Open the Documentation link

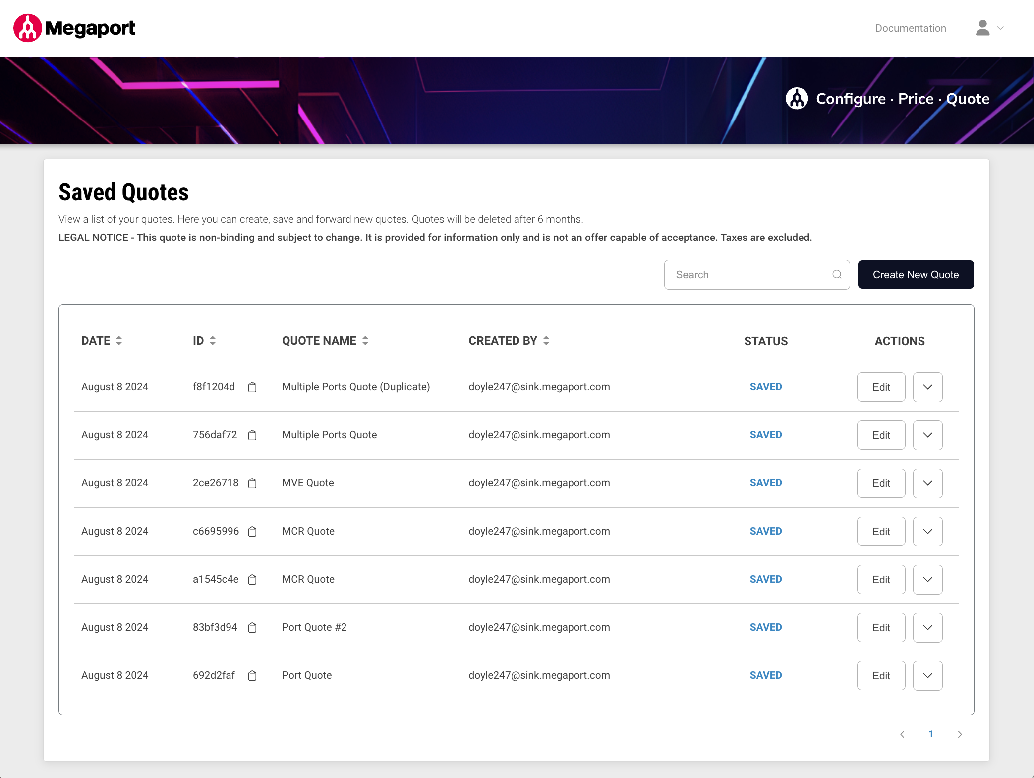[x=911, y=28]
